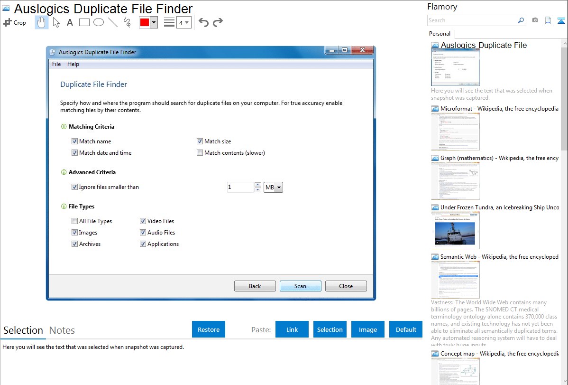Toggle Ignore files smaller than

[74, 187]
